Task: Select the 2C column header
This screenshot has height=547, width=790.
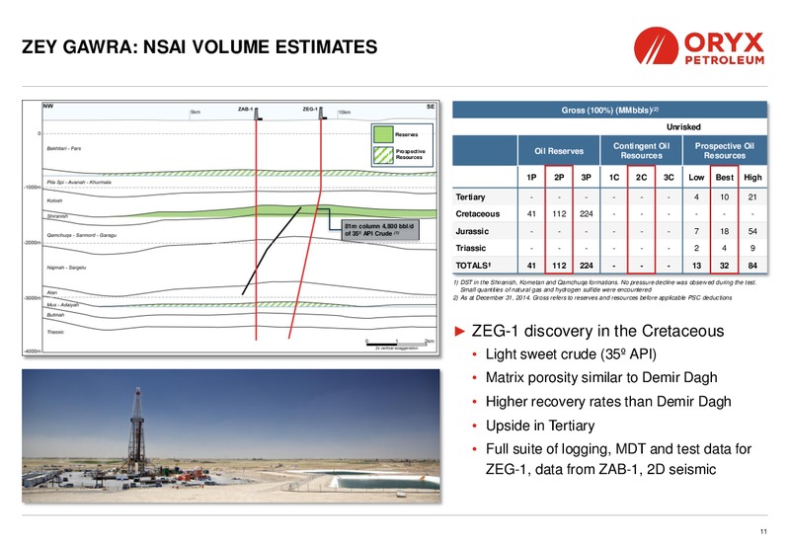Action: tap(641, 178)
